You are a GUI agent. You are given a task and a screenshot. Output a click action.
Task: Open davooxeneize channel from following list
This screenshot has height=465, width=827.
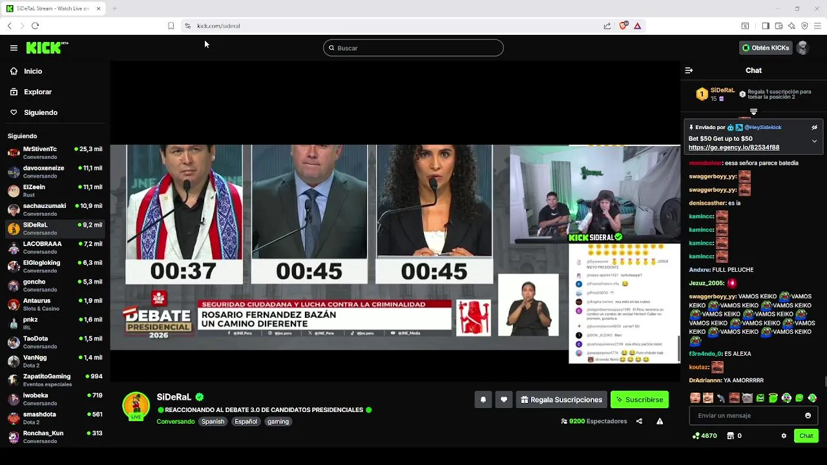coord(54,172)
